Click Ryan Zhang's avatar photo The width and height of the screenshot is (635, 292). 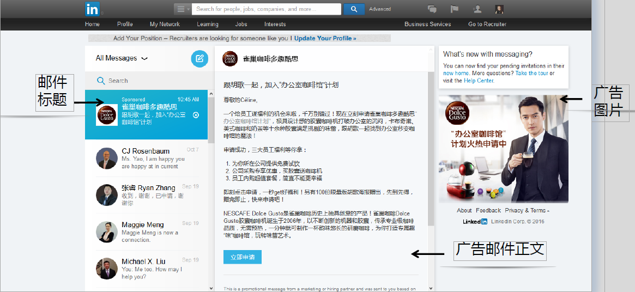106,195
